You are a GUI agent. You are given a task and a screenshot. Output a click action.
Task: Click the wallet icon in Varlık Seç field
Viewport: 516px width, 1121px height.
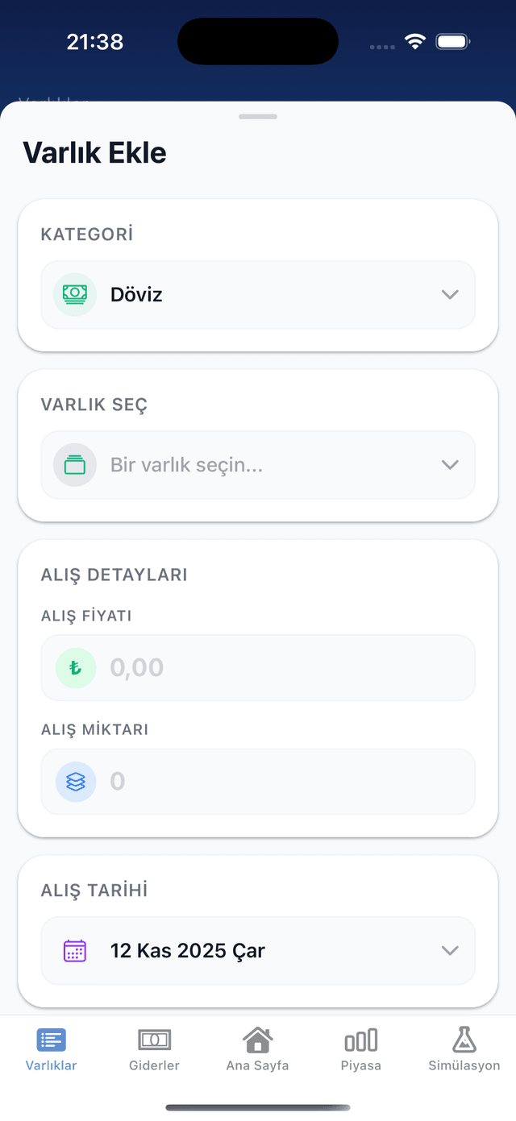click(x=73, y=465)
